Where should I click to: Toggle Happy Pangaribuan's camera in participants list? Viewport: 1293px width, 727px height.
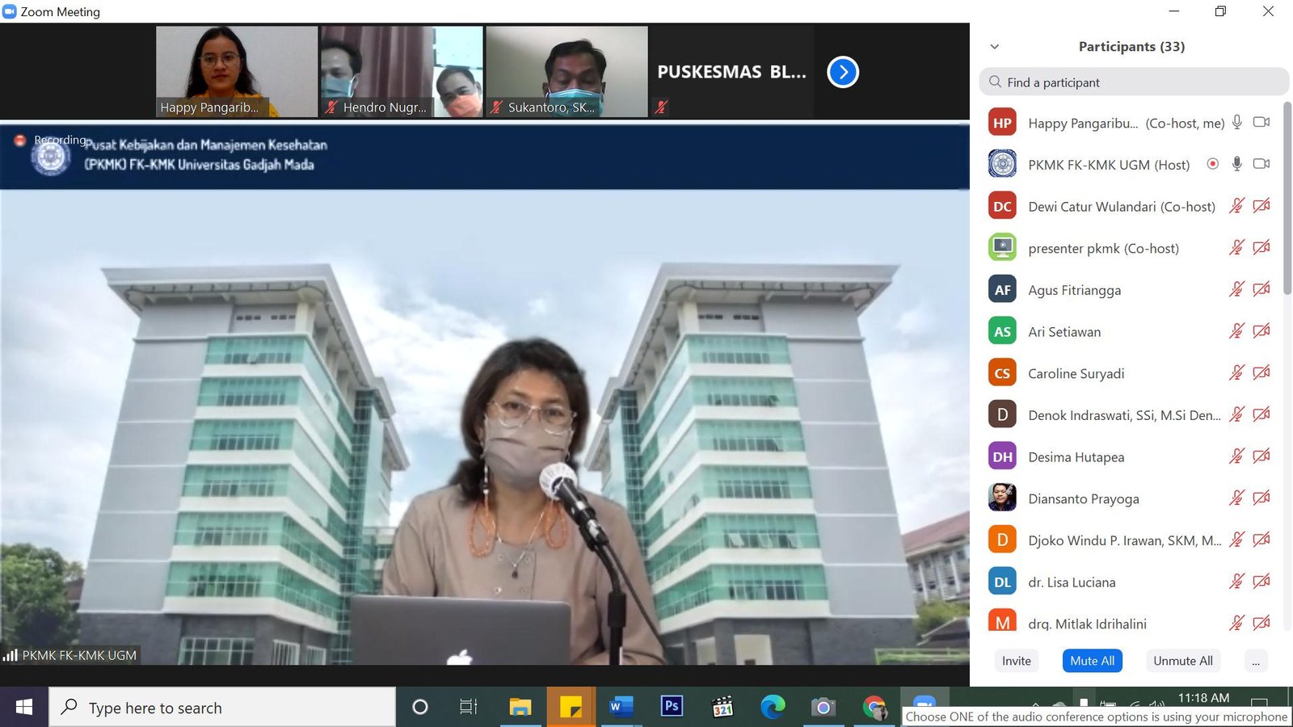(x=1261, y=123)
